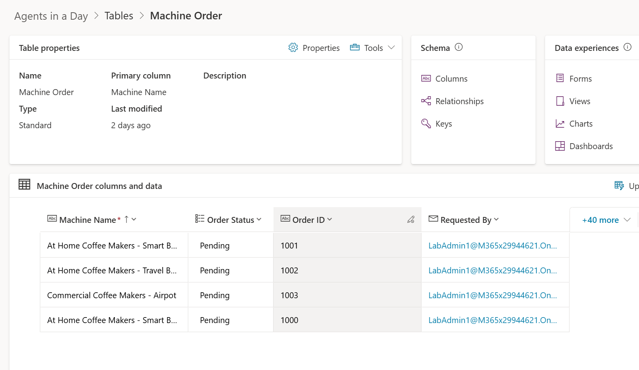This screenshot has height=370, width=639.
Task: Click the Order ID column edit pencil icon
Action: [411, 220]
